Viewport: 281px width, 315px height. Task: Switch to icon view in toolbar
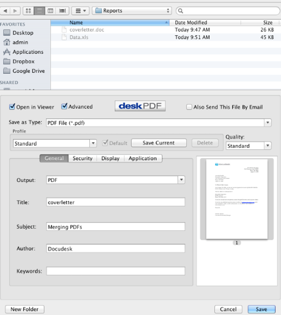28,11
